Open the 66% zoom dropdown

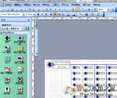point(108,9)
